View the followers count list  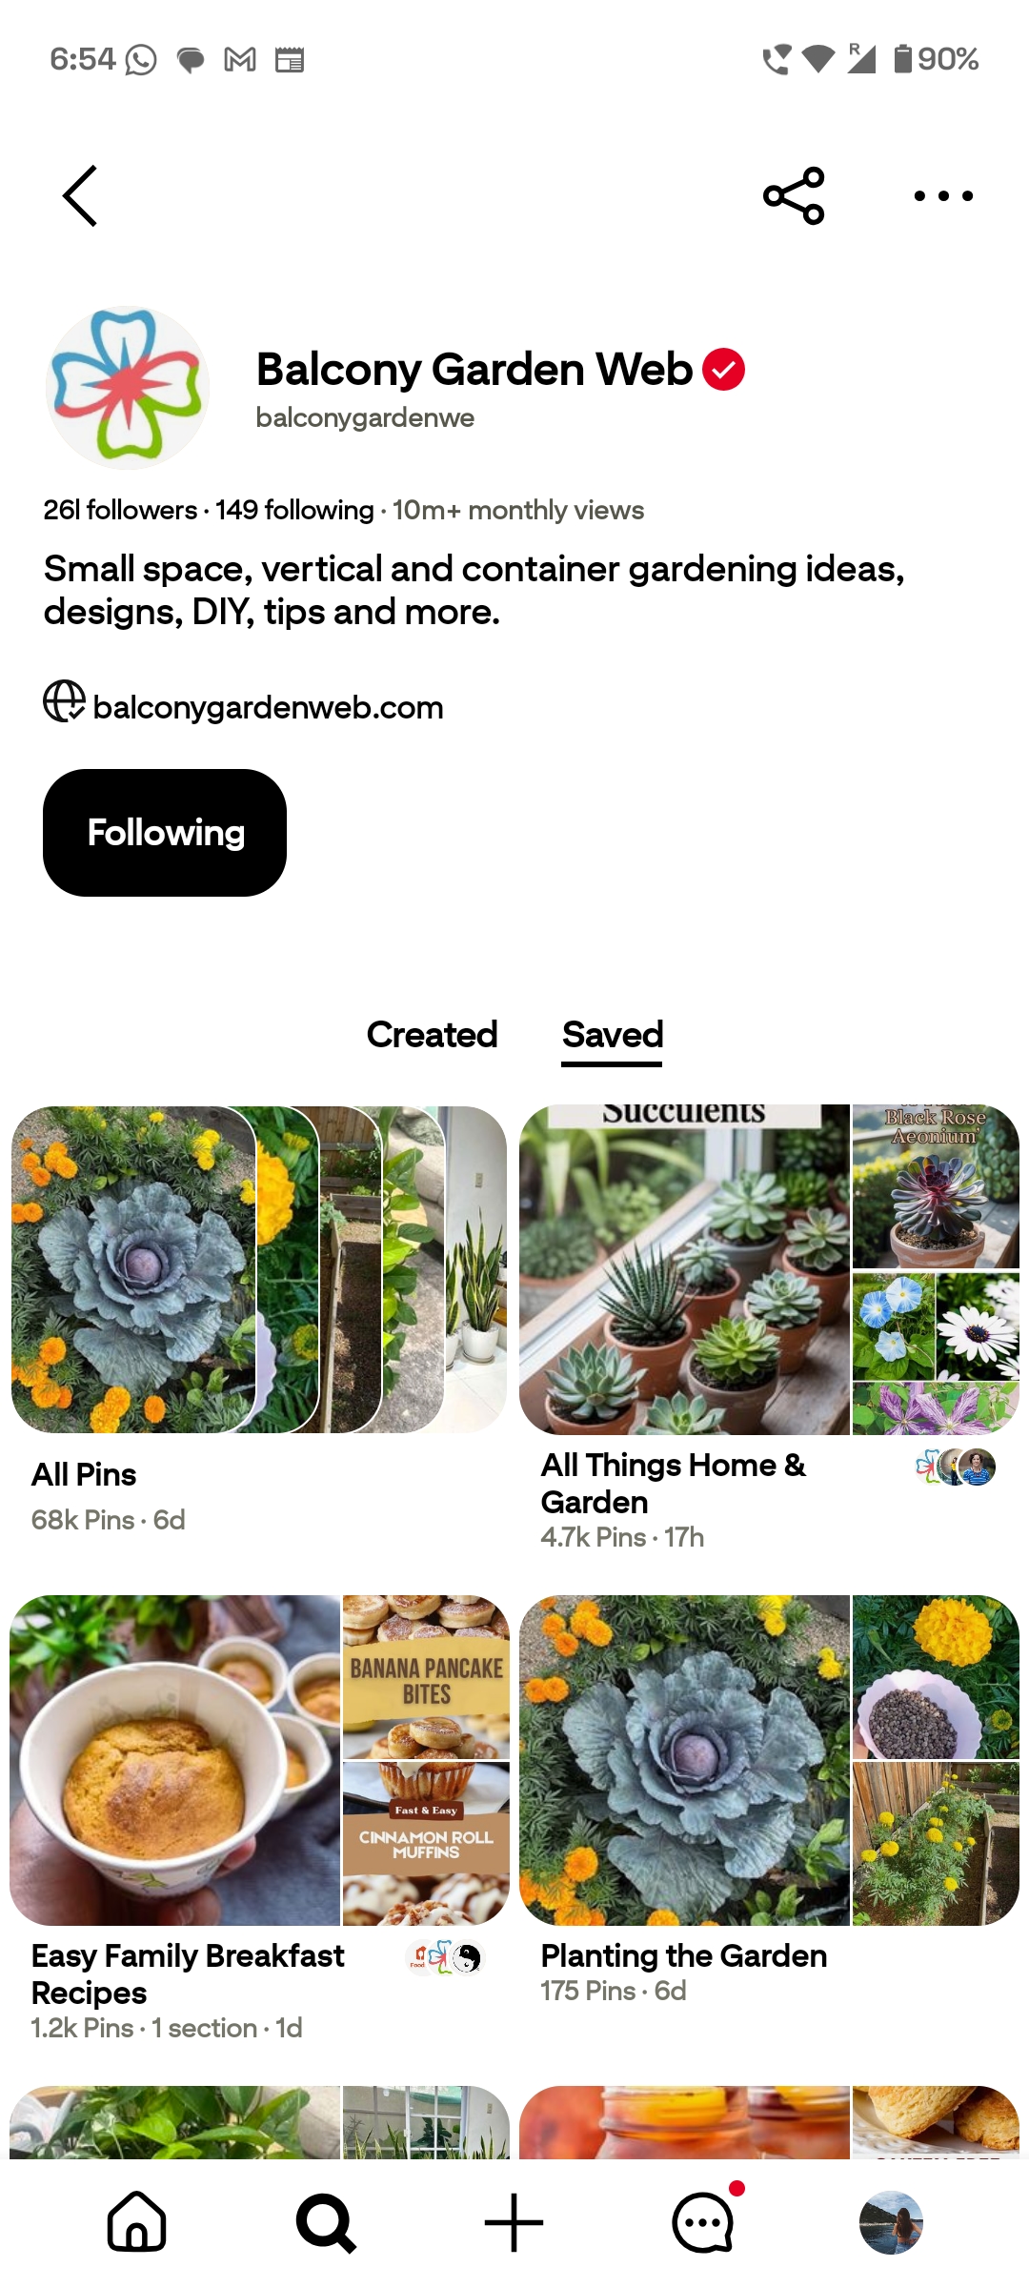pos(120,510)
